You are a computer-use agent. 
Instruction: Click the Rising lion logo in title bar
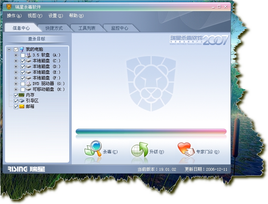click(9, 7)
